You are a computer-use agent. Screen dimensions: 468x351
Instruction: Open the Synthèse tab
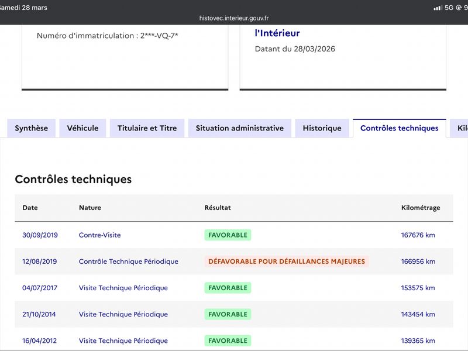point(32,128)
